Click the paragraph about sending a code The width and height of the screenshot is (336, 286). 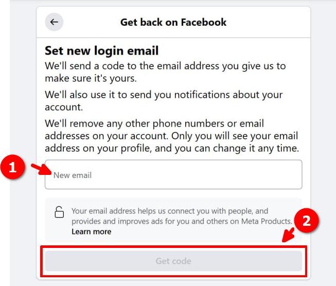165,72
